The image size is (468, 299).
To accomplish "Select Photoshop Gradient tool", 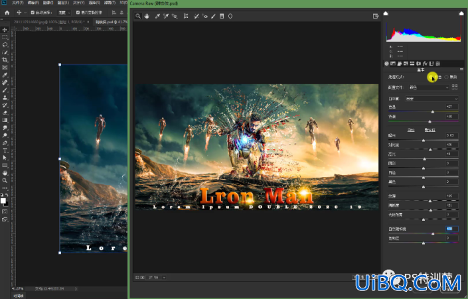I will pos(5,120).
